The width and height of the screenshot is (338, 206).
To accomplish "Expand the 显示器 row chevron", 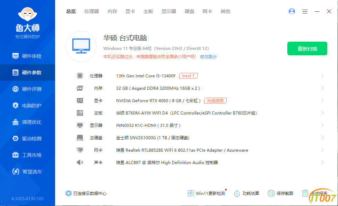I will (x=322, y=125).
